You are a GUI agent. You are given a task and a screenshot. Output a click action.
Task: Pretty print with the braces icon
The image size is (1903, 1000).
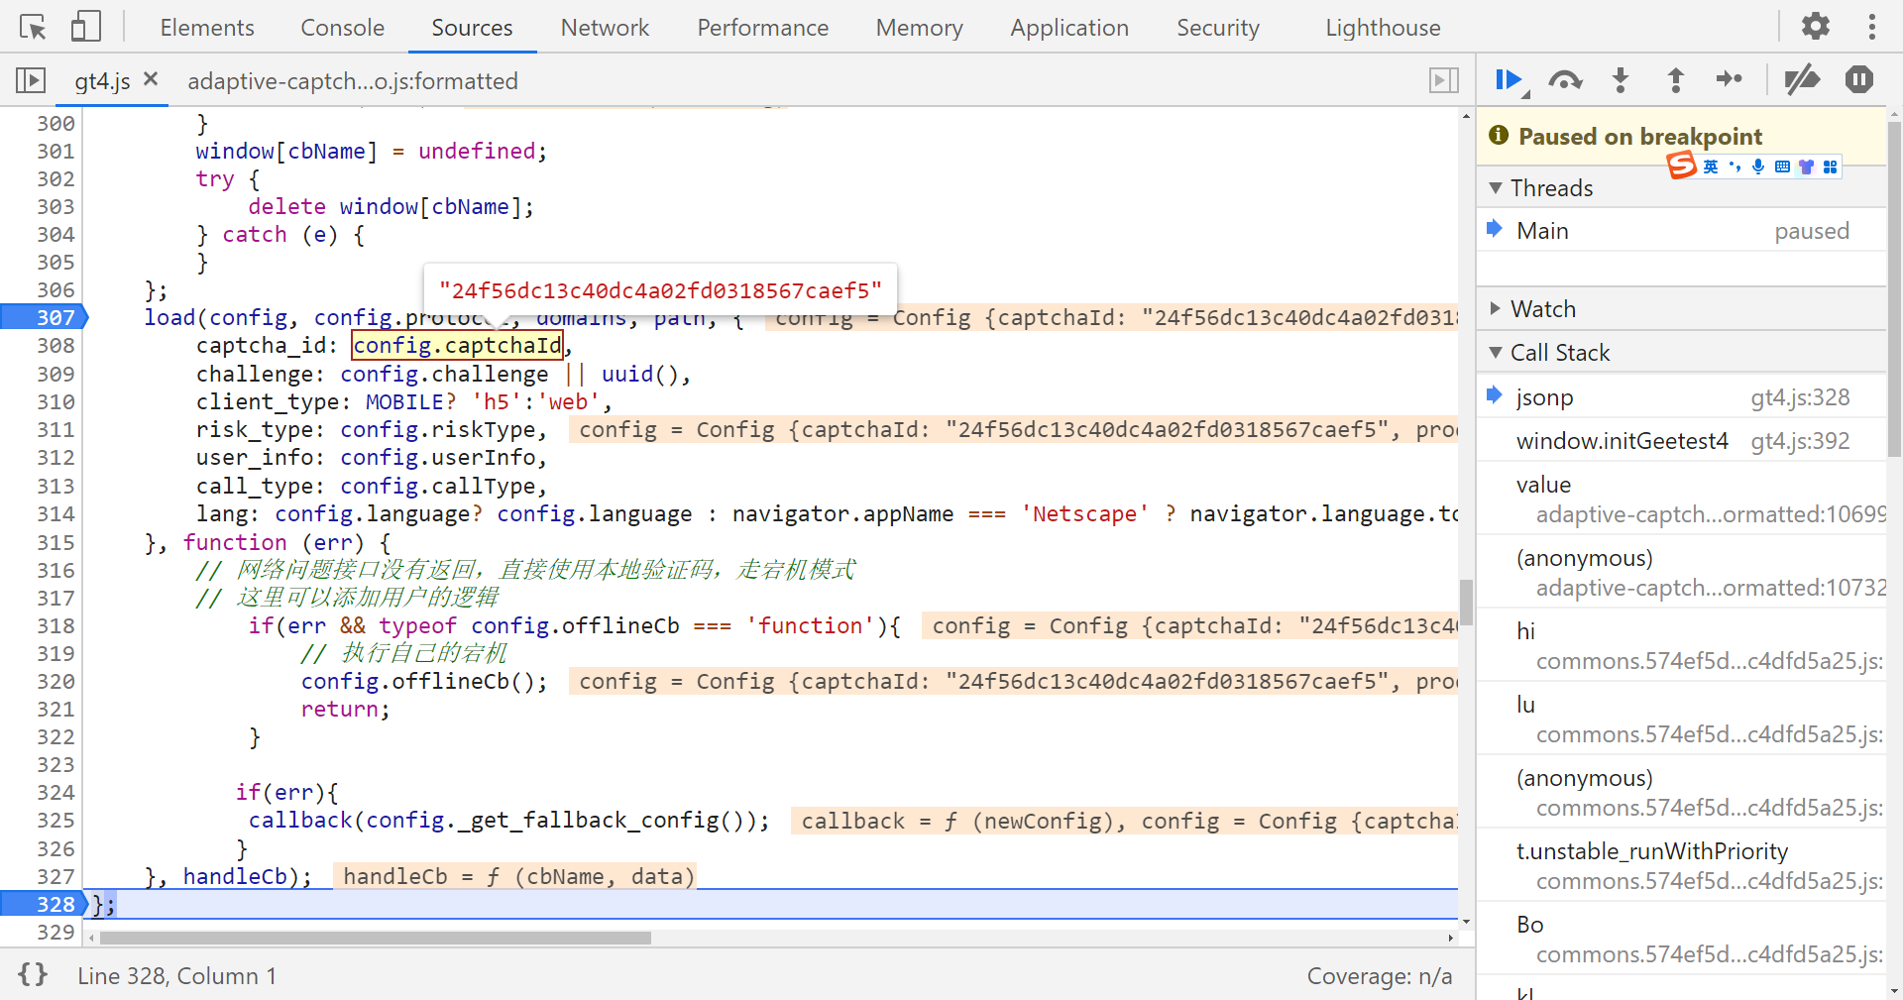pos(33,975)
